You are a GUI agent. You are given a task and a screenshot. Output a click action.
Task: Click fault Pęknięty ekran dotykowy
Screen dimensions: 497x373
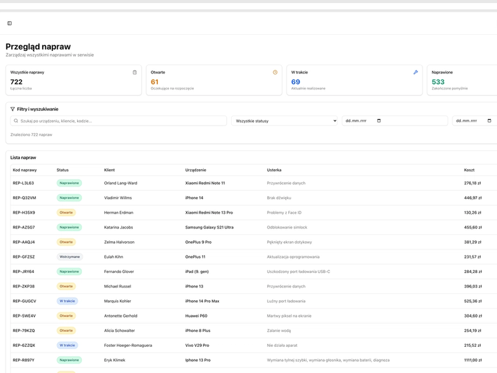pos(290,242)
